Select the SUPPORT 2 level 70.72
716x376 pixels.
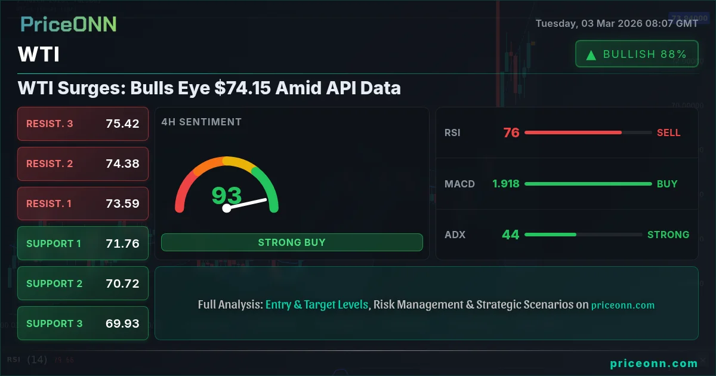pyautogui.click(x=83, y=283)
